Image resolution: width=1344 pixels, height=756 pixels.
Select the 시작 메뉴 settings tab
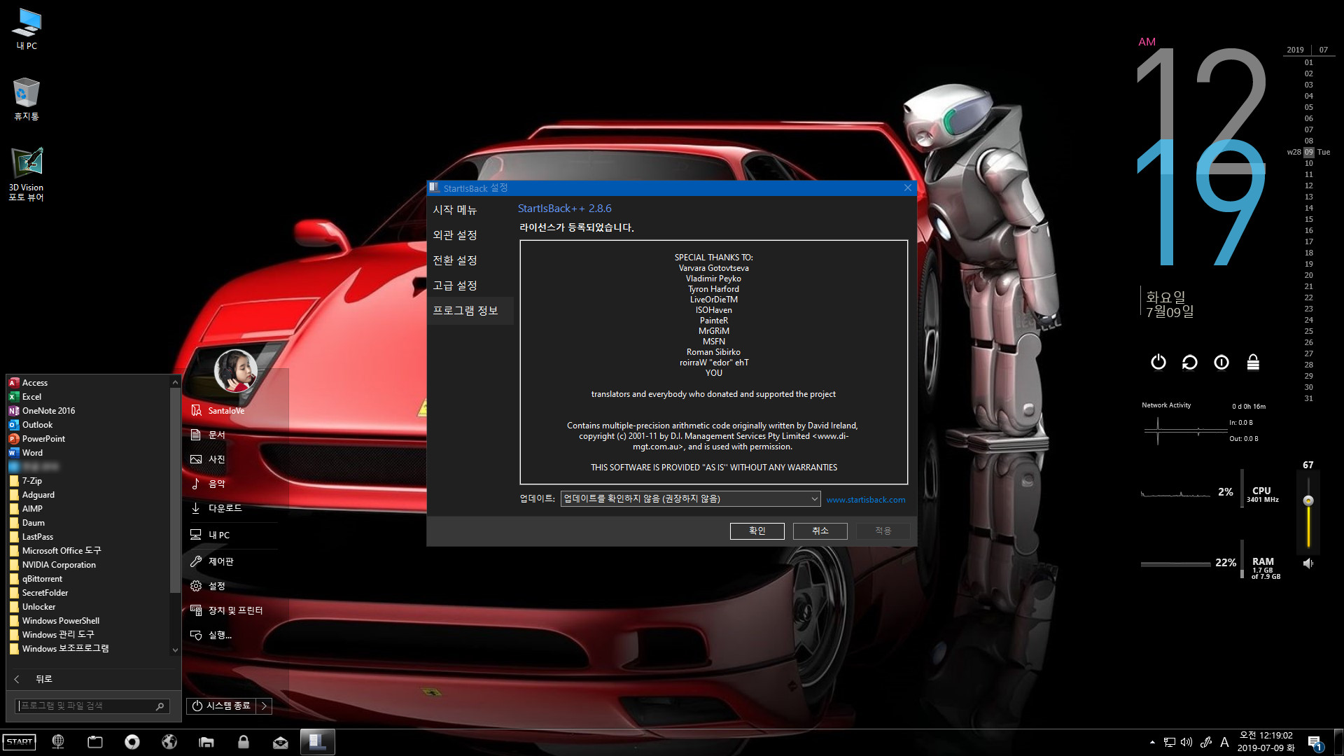click(470, 210)
